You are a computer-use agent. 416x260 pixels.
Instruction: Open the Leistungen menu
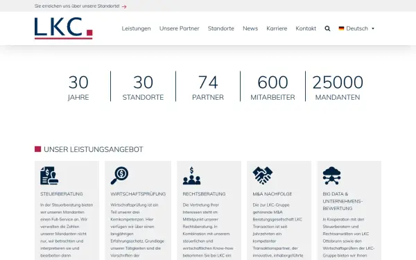coord(136,28)
